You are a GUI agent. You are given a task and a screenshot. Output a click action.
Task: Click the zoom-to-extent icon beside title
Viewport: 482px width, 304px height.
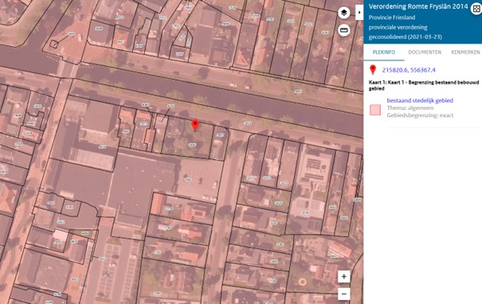point(476,9)
